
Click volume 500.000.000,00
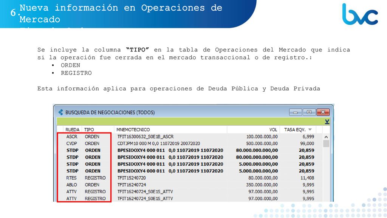pyautogui.click(x=262, y=143)
